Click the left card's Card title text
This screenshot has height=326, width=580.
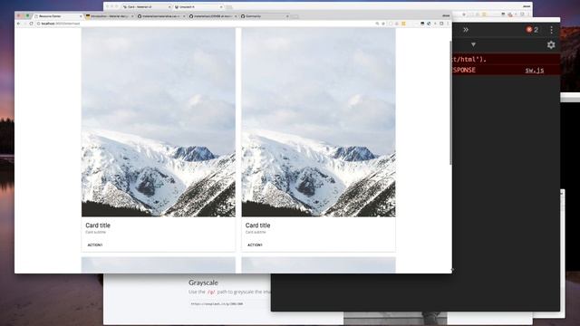pos(98,225)
